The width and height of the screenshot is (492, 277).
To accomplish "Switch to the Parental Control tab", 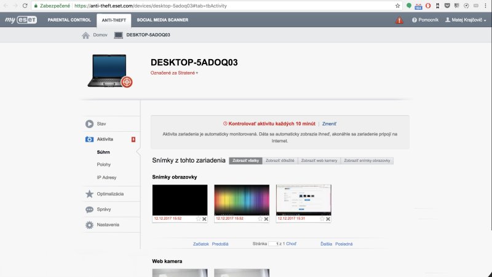I will (x=69, y=20).
